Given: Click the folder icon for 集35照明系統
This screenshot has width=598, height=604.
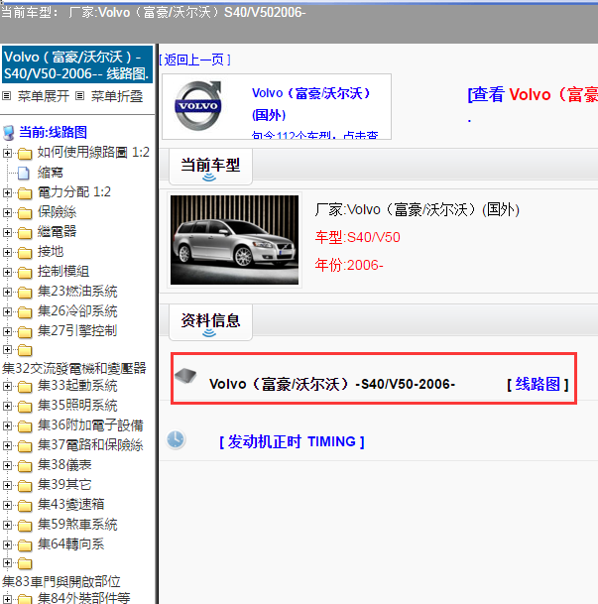Looking at the screenshot, I should click(25, 407).
